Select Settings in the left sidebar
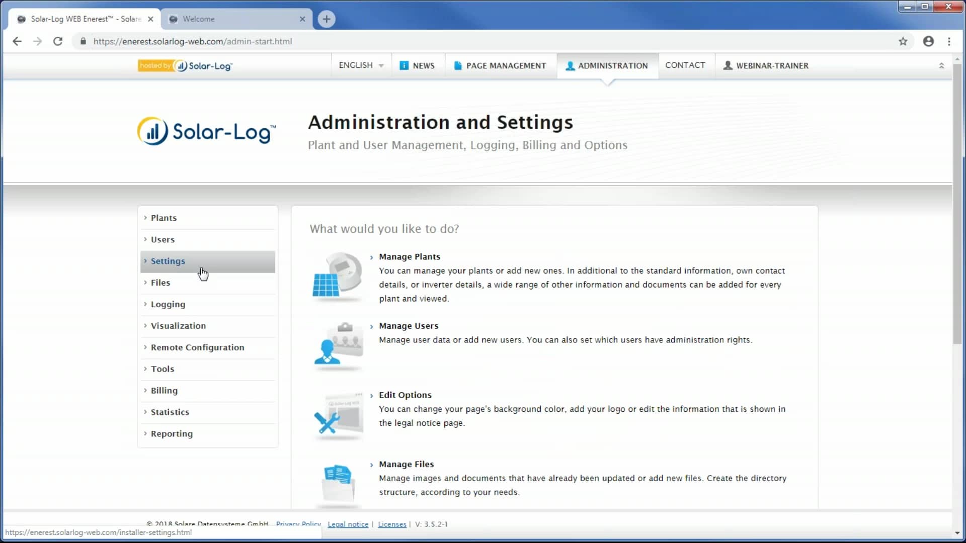Image resolution: width=966 pixels, height=543 pixels. 168,261
